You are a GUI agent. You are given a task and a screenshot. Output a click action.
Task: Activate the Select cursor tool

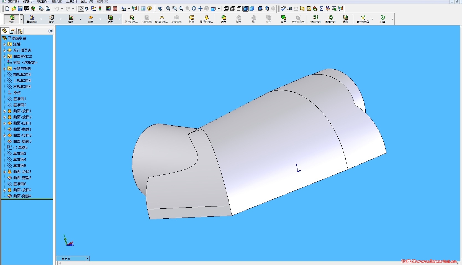click(x=81, y=9)
